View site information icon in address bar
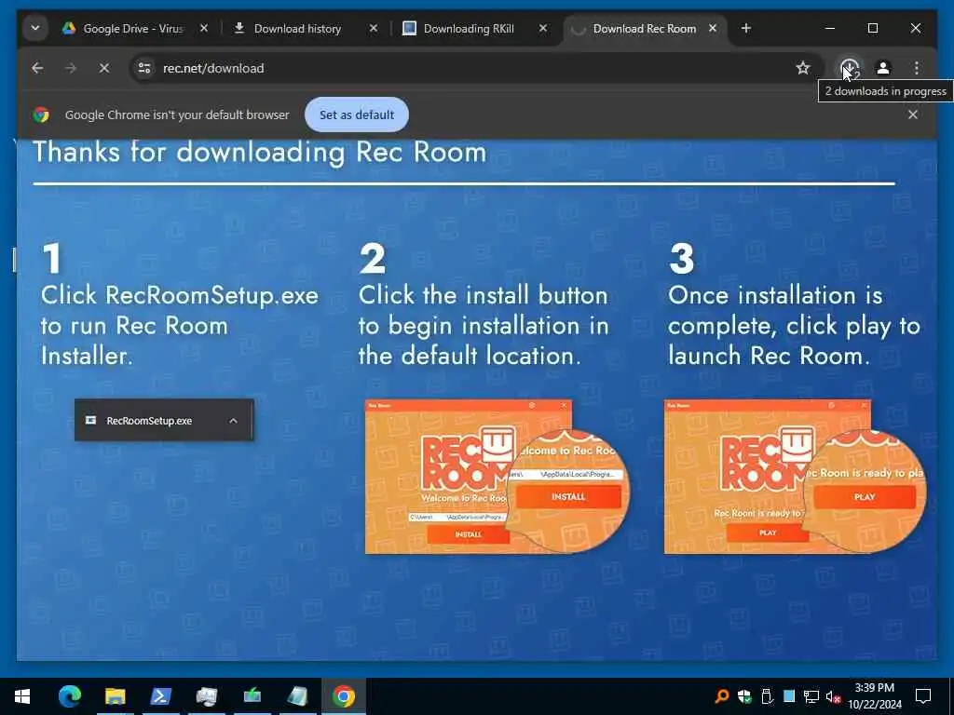 tap(144, 68)
